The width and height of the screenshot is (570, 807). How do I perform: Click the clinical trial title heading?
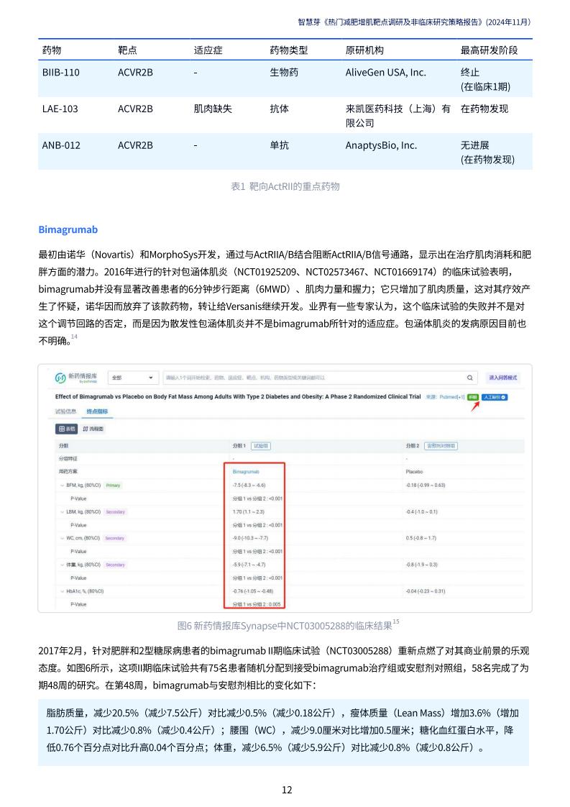pyautogui.click(x=238, y=397)
